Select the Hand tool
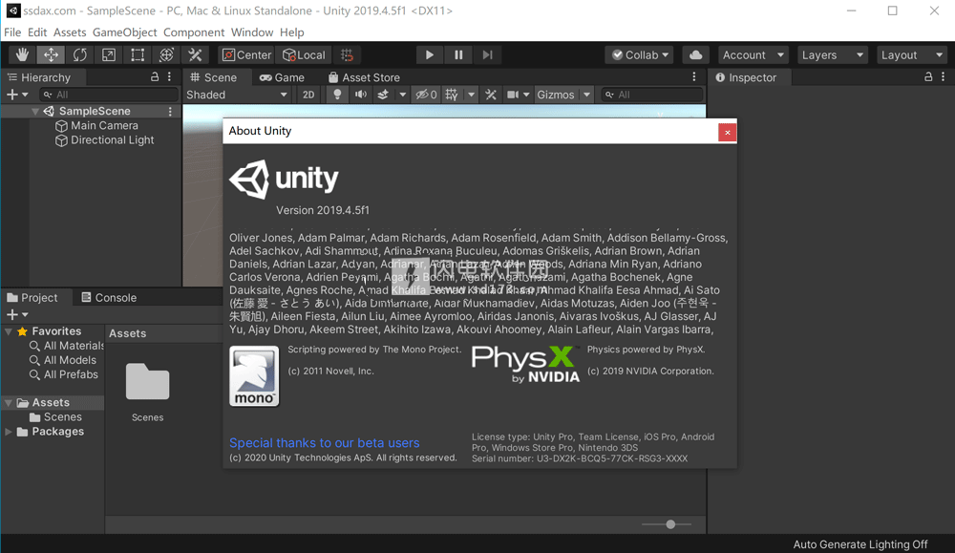This screenshot has width=955, height=553. [x=23, y=54]
